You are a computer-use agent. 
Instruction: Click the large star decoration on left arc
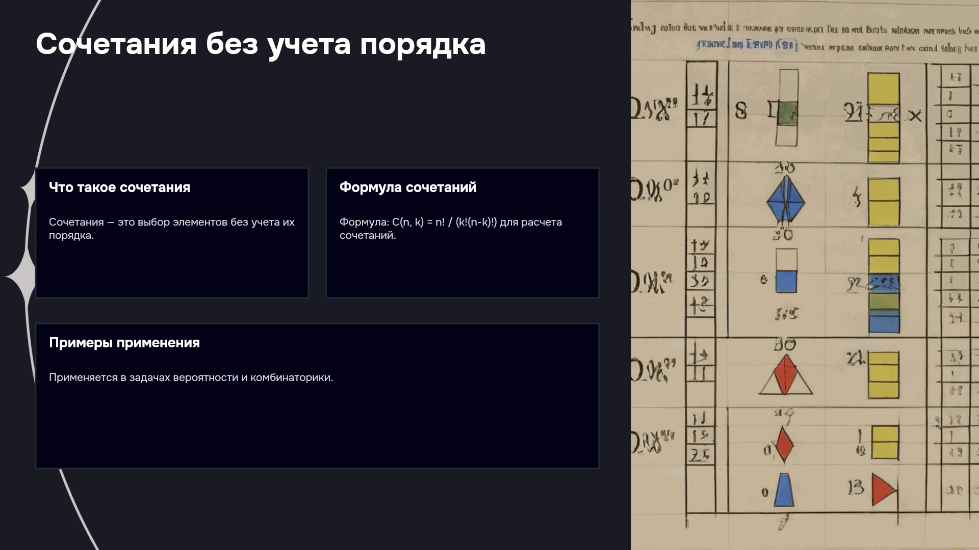point(20,276)
